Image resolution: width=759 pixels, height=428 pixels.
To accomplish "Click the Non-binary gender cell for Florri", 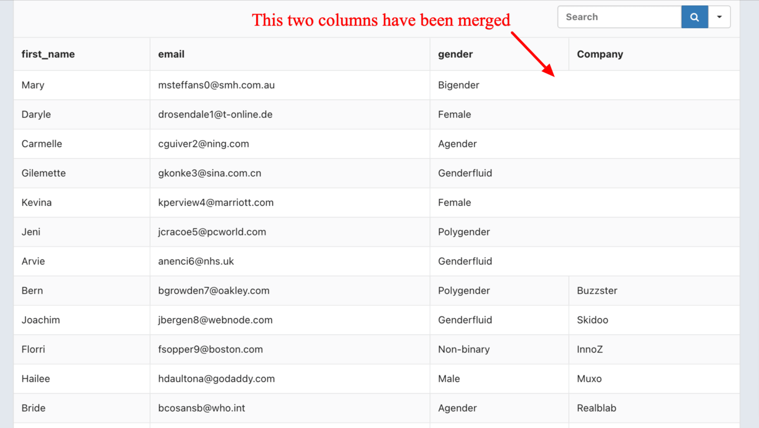I will pyautogui.click(x=464, y=349).
